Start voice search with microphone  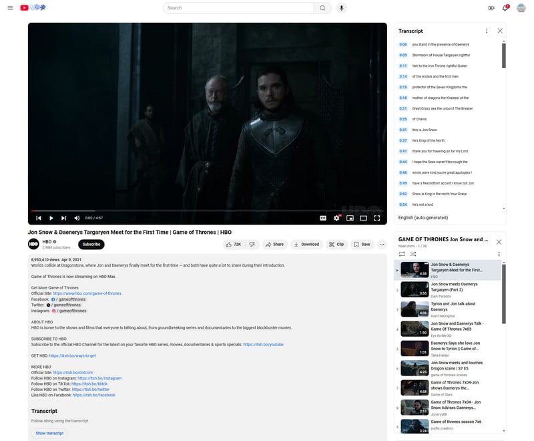(341, 8)
